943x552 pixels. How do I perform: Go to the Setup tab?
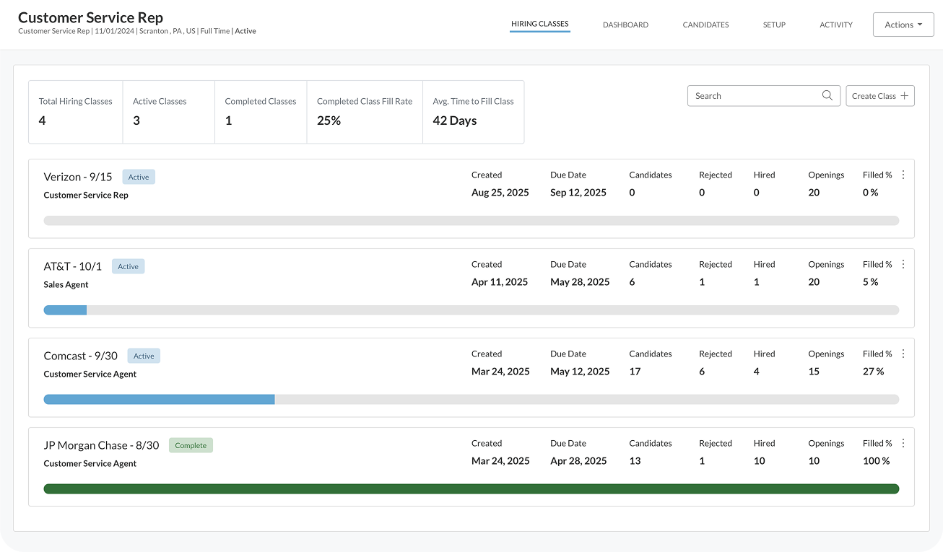(x=774, y=25)
